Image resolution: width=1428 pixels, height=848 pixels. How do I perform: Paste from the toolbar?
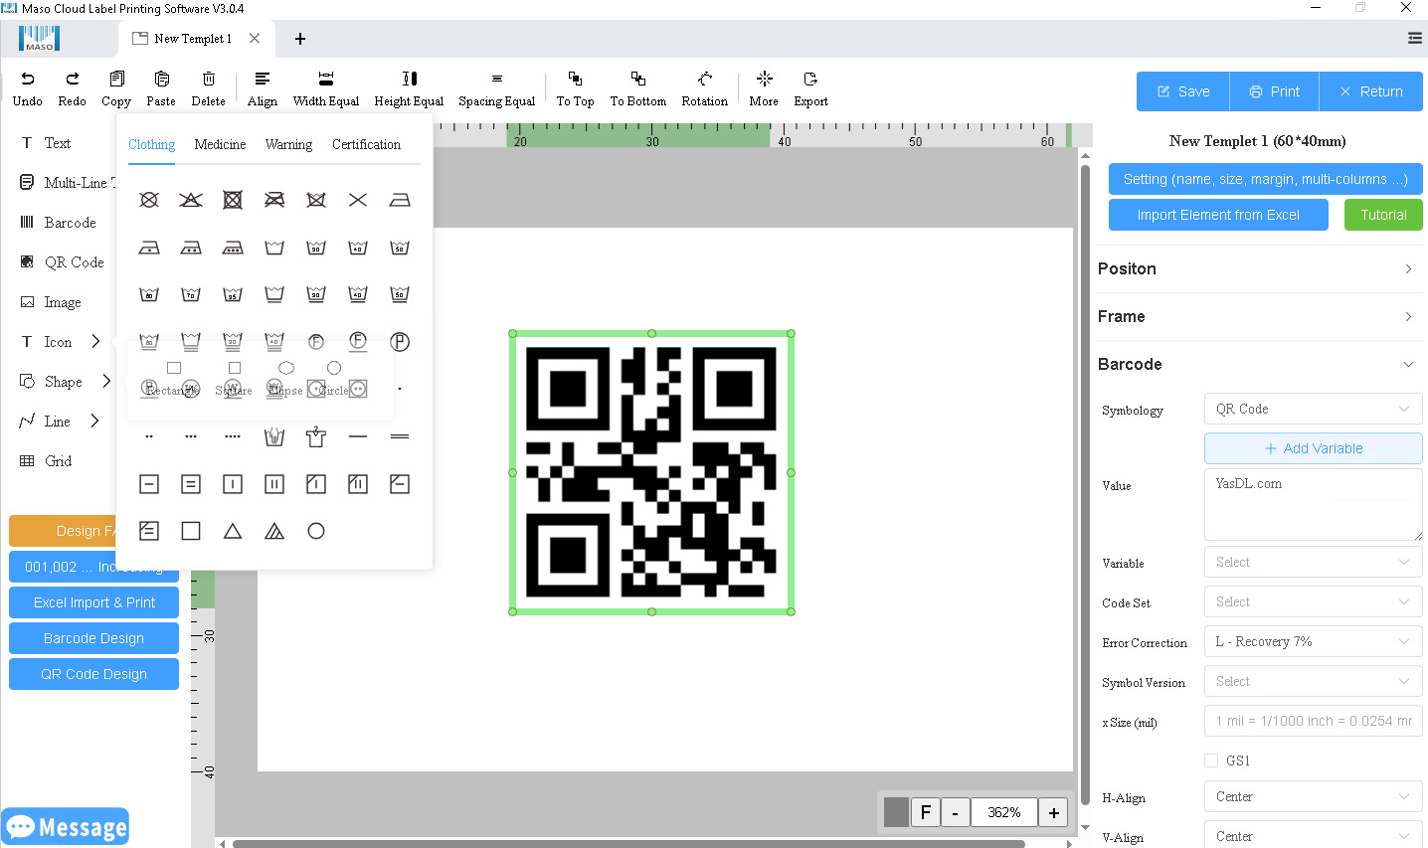coord(161,88)
